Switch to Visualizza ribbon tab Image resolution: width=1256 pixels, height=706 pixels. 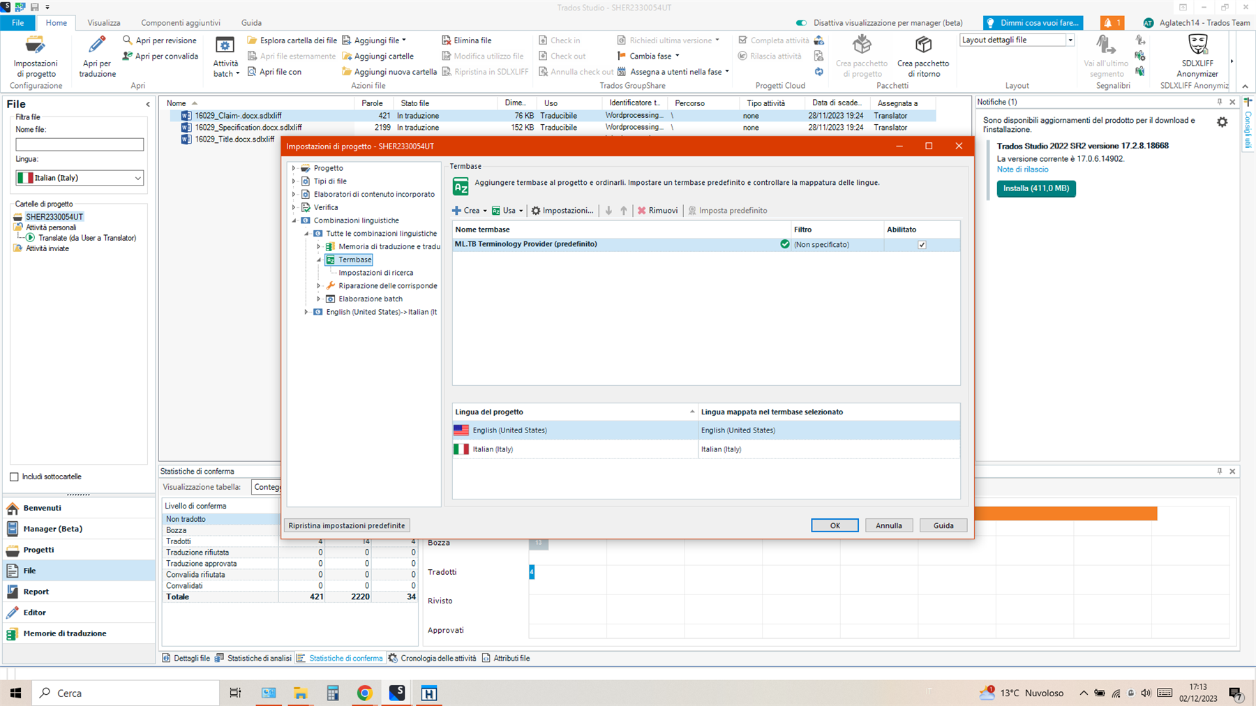[x=104, y=23]
